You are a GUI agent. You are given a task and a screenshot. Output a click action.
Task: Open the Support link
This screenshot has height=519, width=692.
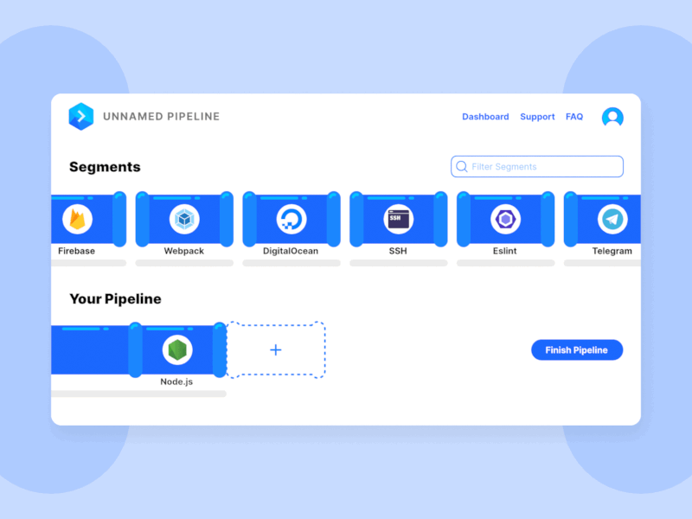click(537, 117)
